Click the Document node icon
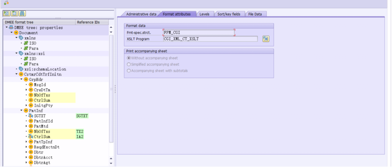The height and width of the screenshot is (167, 392). click(x=16, y=33)
